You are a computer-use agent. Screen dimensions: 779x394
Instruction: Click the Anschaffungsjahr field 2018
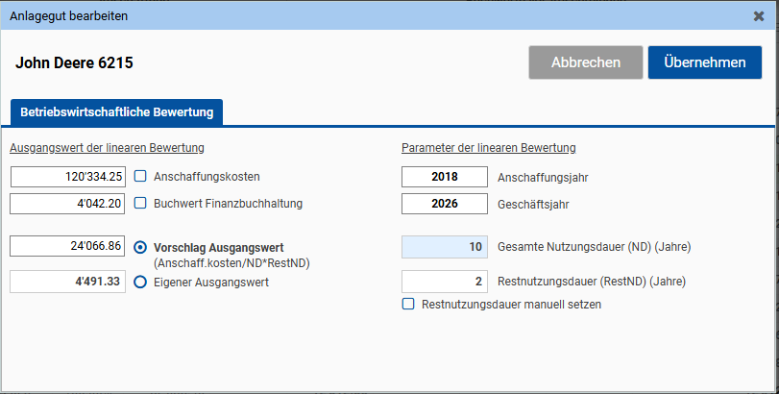[445, 177]
